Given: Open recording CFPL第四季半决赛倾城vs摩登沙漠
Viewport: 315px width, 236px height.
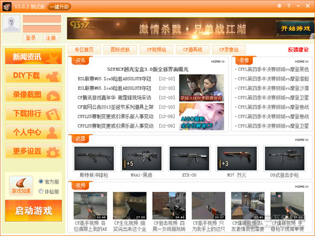Looking at the screenshot, I should (273, 88).
